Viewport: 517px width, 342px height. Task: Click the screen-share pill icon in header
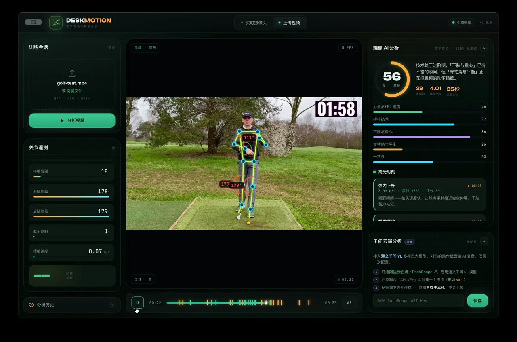point(33,22)
